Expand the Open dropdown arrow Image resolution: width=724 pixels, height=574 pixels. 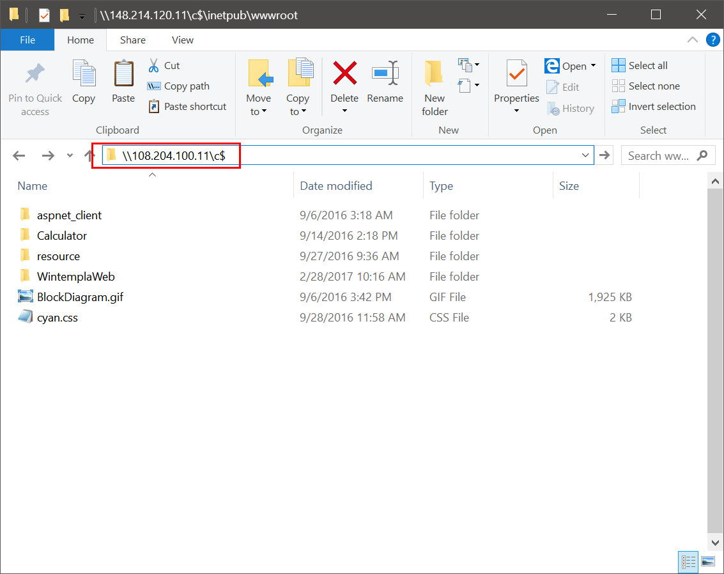594,66
